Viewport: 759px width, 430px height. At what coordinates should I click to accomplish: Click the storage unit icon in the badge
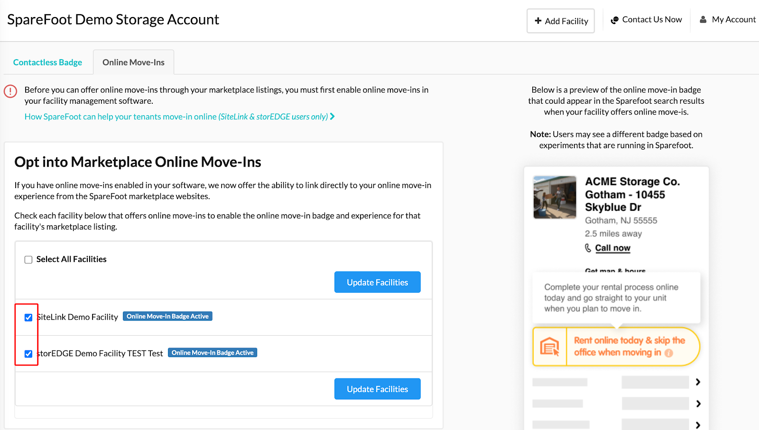[x=550, y=347]
